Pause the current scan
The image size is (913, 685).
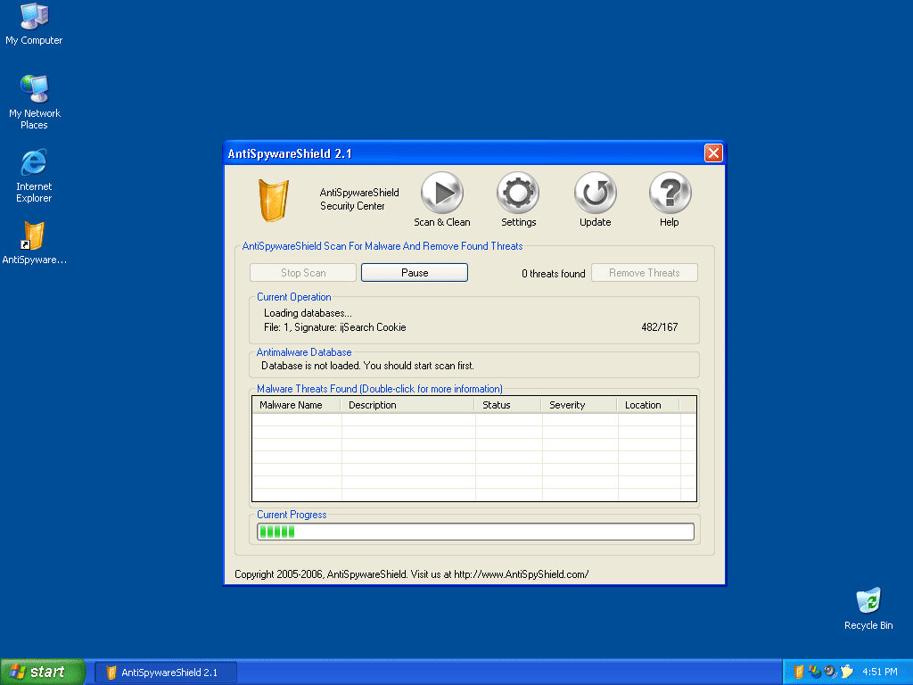(x=414, y=272)
